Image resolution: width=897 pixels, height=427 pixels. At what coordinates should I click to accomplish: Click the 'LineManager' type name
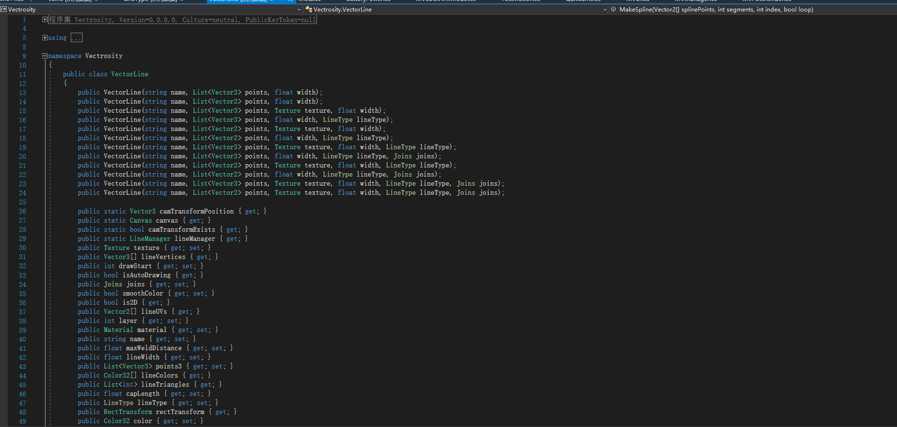pos(150,238)
